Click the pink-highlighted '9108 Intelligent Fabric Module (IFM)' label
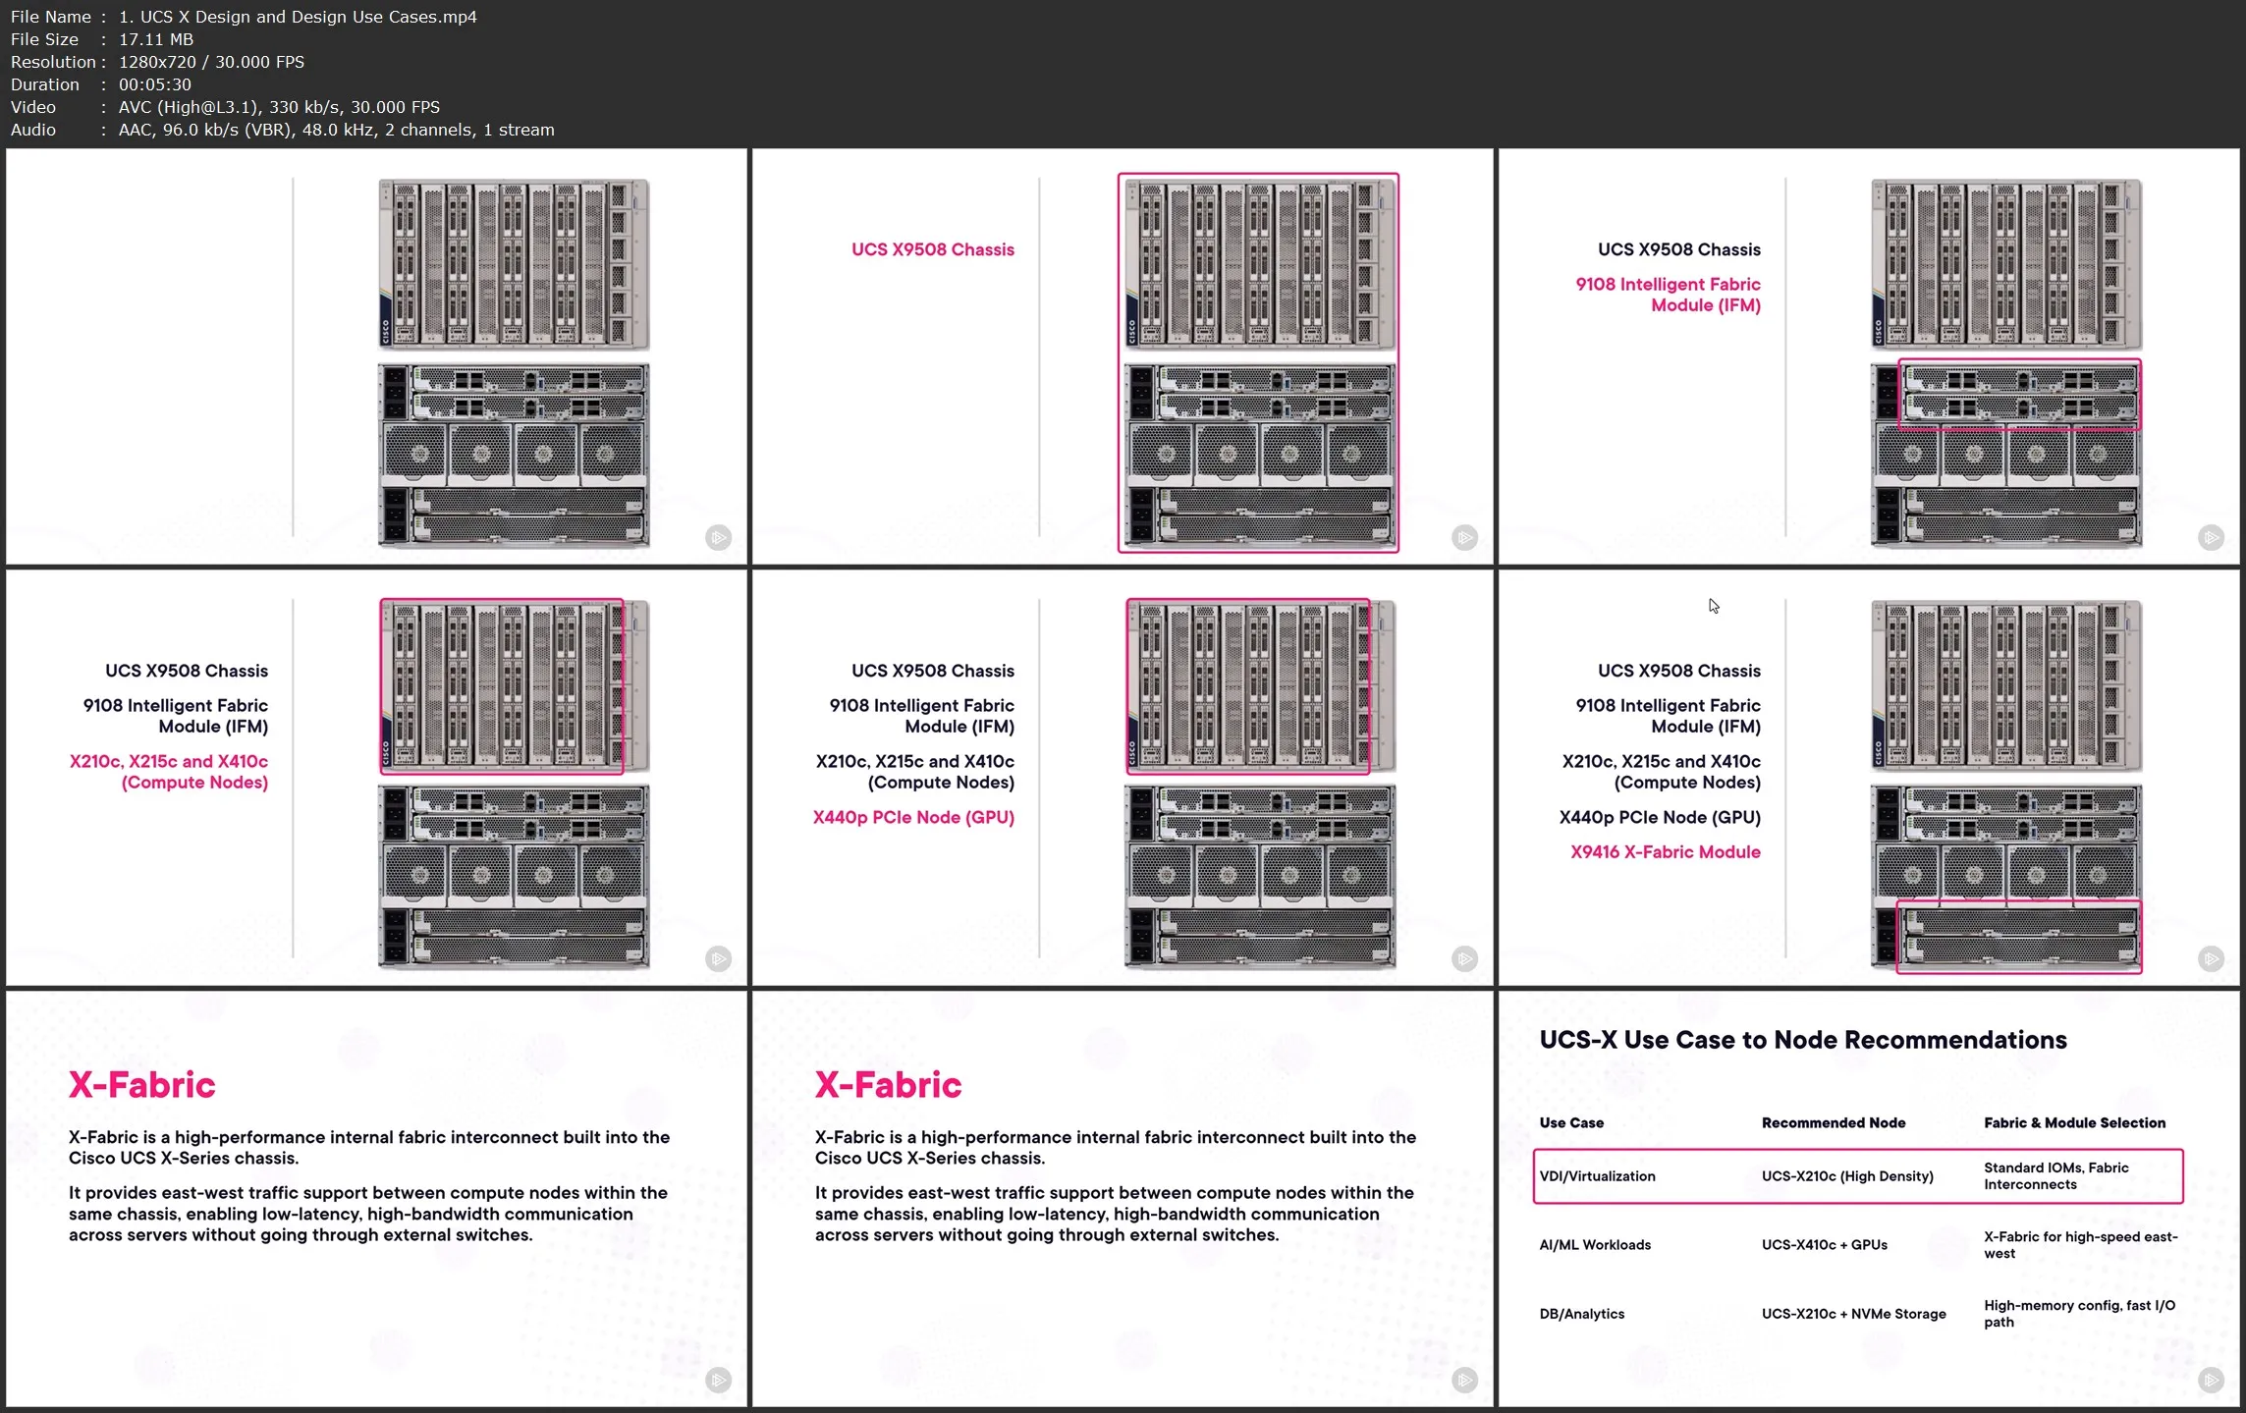The width and height of the screenshot is (2246, 1413). pyautogui.click(x=1668, y=295)
